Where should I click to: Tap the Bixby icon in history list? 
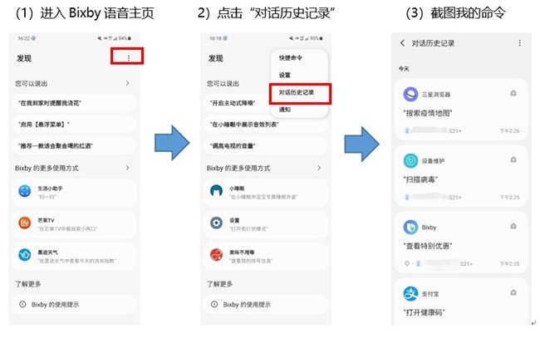(x=410, y=228)
